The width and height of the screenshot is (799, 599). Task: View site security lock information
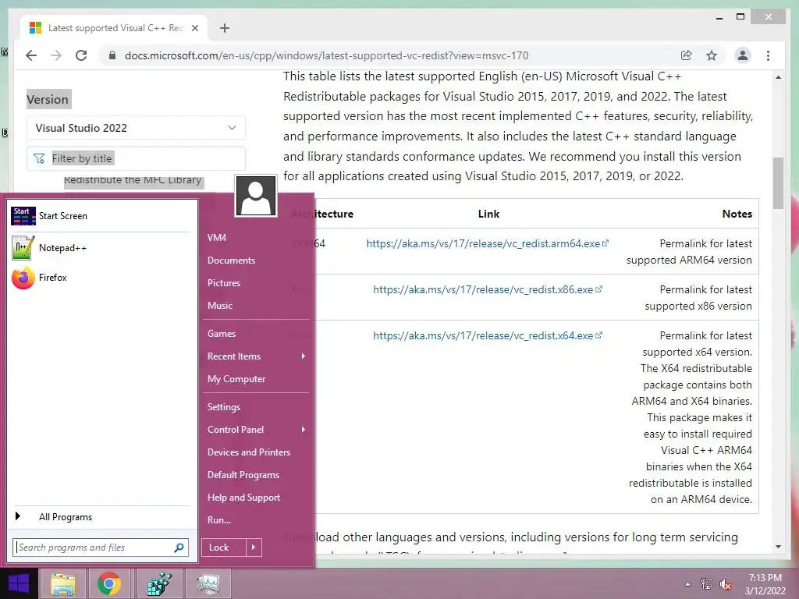[x=112, y=55]
